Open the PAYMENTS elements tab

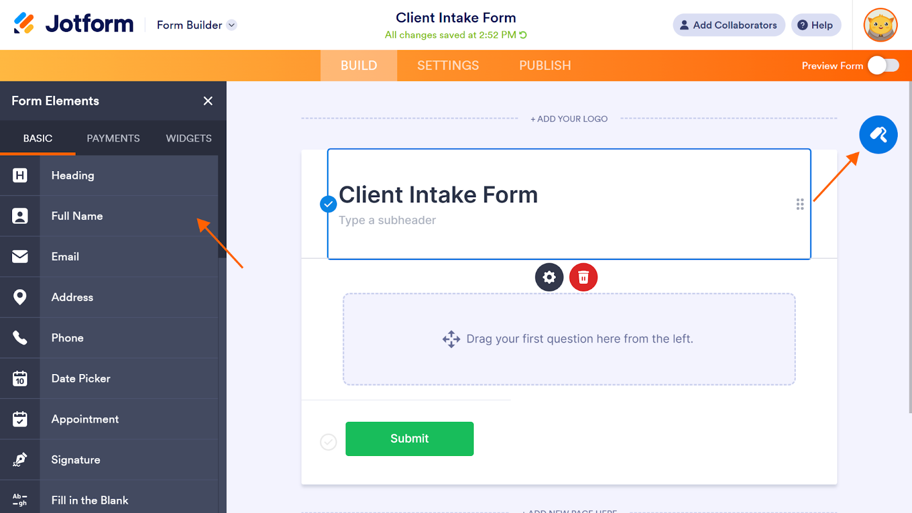point(113,139)
